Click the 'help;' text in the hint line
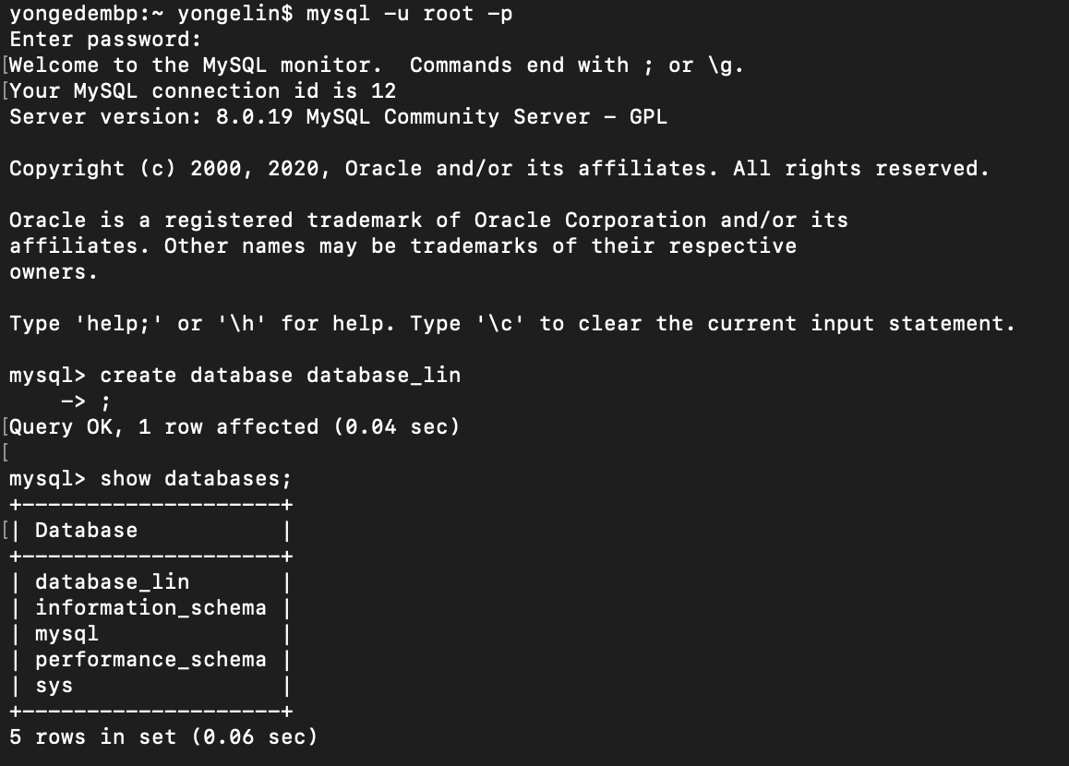The width and height of the screenshot is (1069, 766). pos(118,324)
